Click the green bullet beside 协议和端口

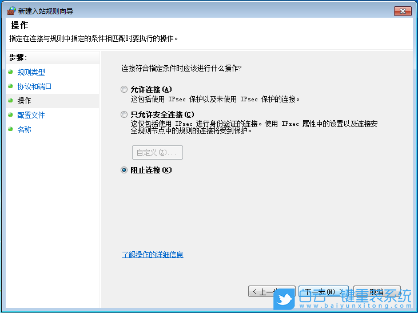coord(10,86)
